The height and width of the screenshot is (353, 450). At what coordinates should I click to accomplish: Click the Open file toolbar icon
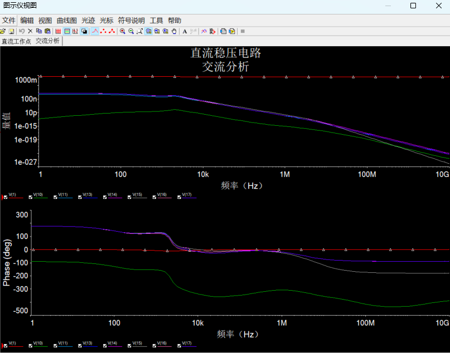pyautogui.click(x=2, y=31)
